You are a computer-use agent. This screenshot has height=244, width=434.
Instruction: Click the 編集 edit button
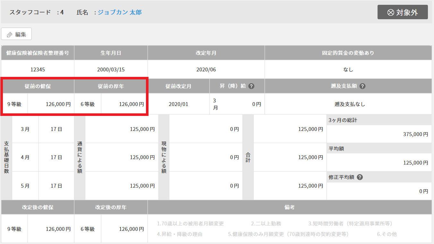coord(16,34)
